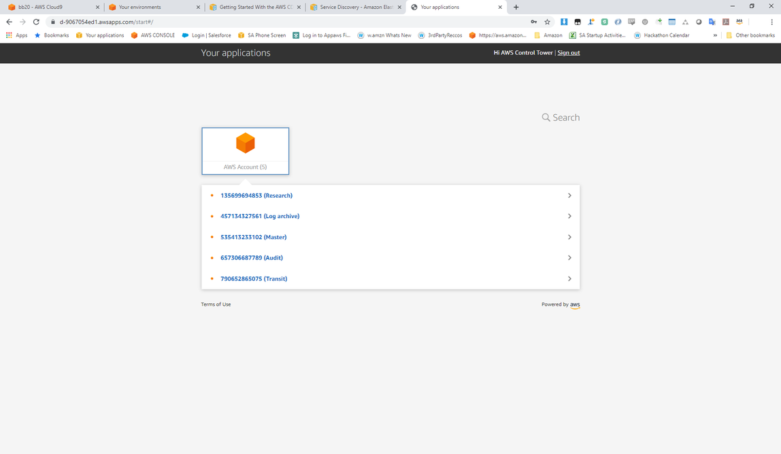
Task: Open account 535413233102 (Master)
Action: tap(254, 237)
